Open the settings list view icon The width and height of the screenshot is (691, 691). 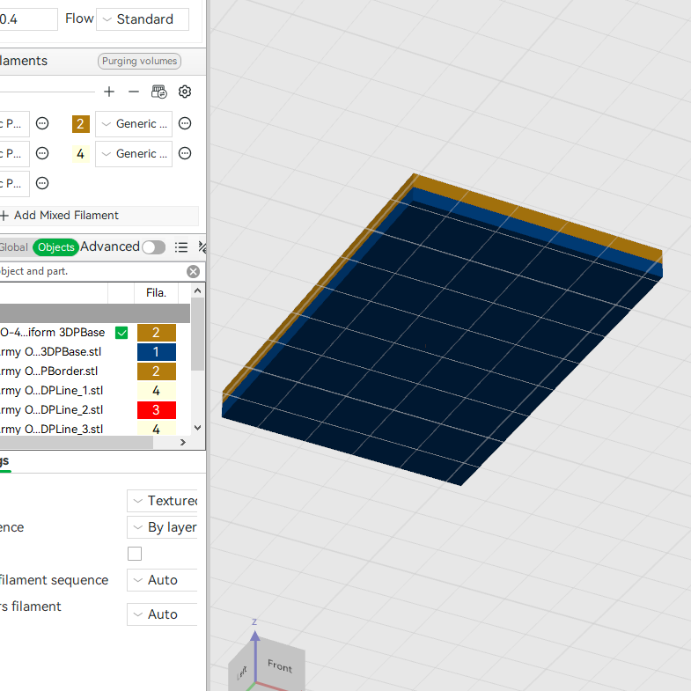[181, 247]
